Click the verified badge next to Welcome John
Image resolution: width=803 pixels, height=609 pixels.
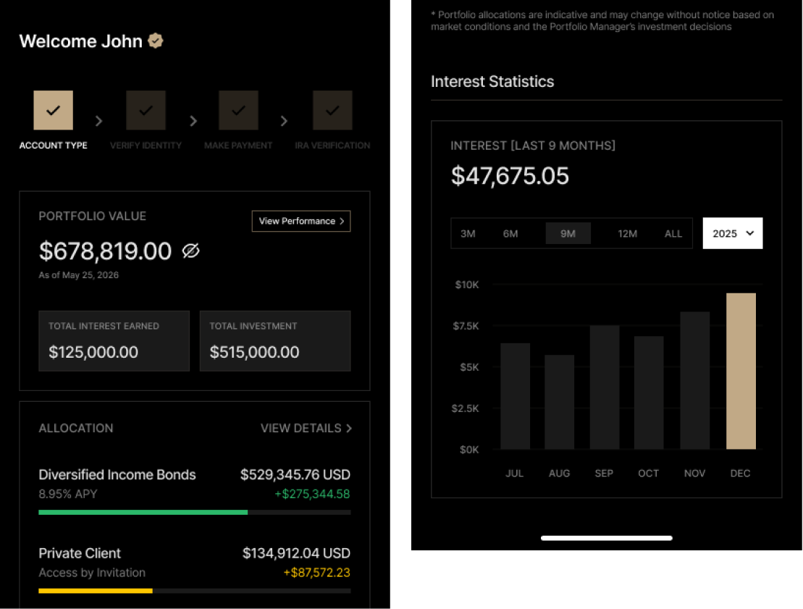155,41
